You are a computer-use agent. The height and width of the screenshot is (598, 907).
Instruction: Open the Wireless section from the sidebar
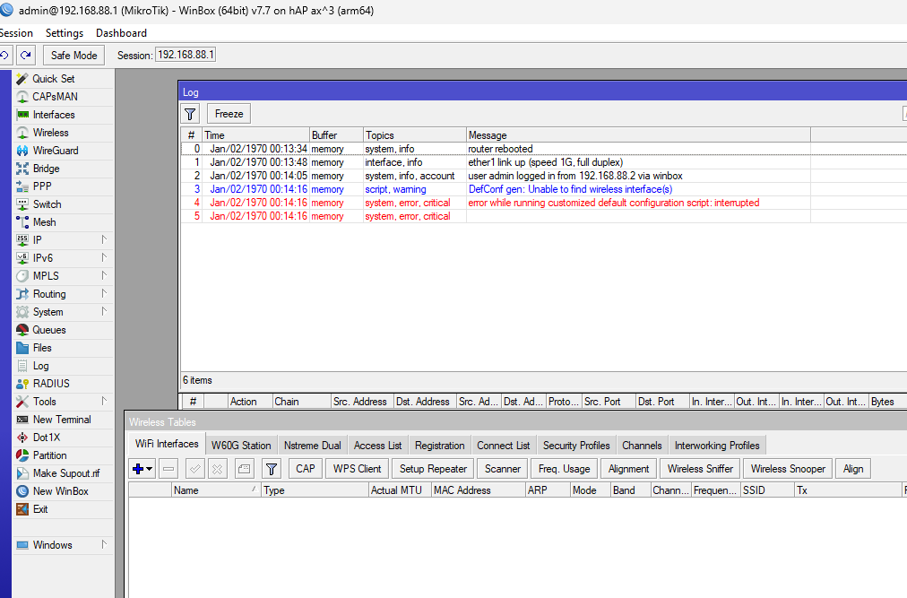pyautogui.click(x=49, y=132)
